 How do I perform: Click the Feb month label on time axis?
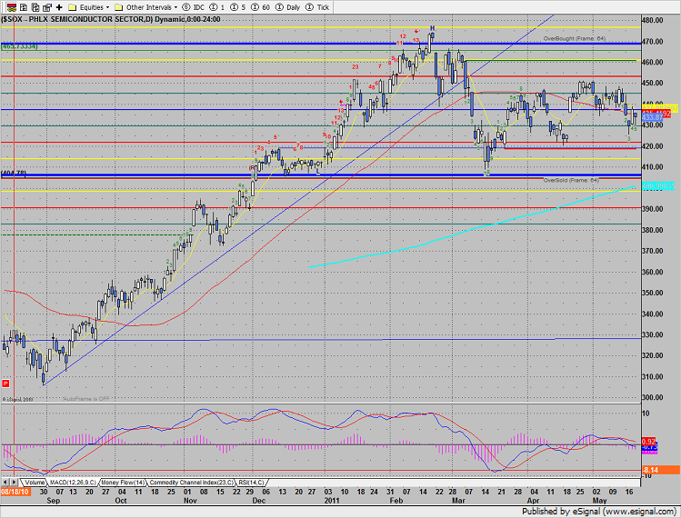[x=396, y=500]
